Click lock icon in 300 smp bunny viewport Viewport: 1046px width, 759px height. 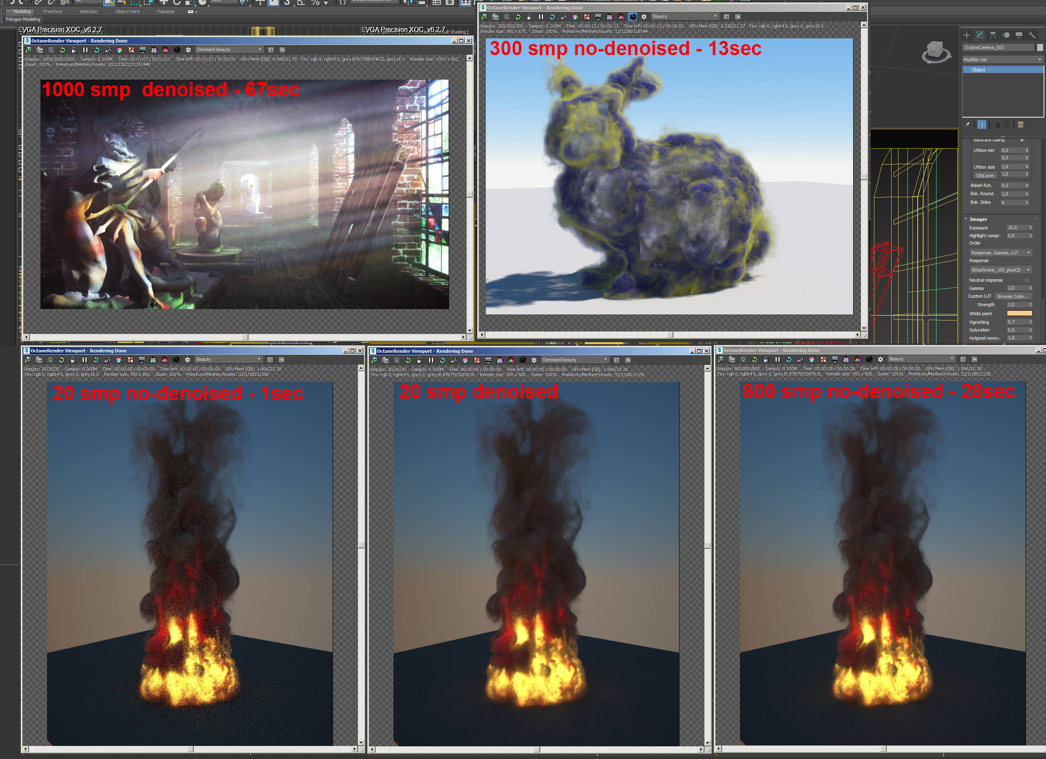tap(530, 17)
